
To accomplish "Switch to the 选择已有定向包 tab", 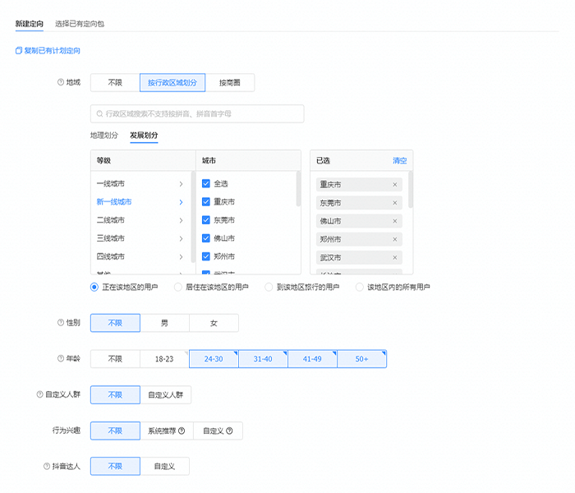I will tap(80, 24).
